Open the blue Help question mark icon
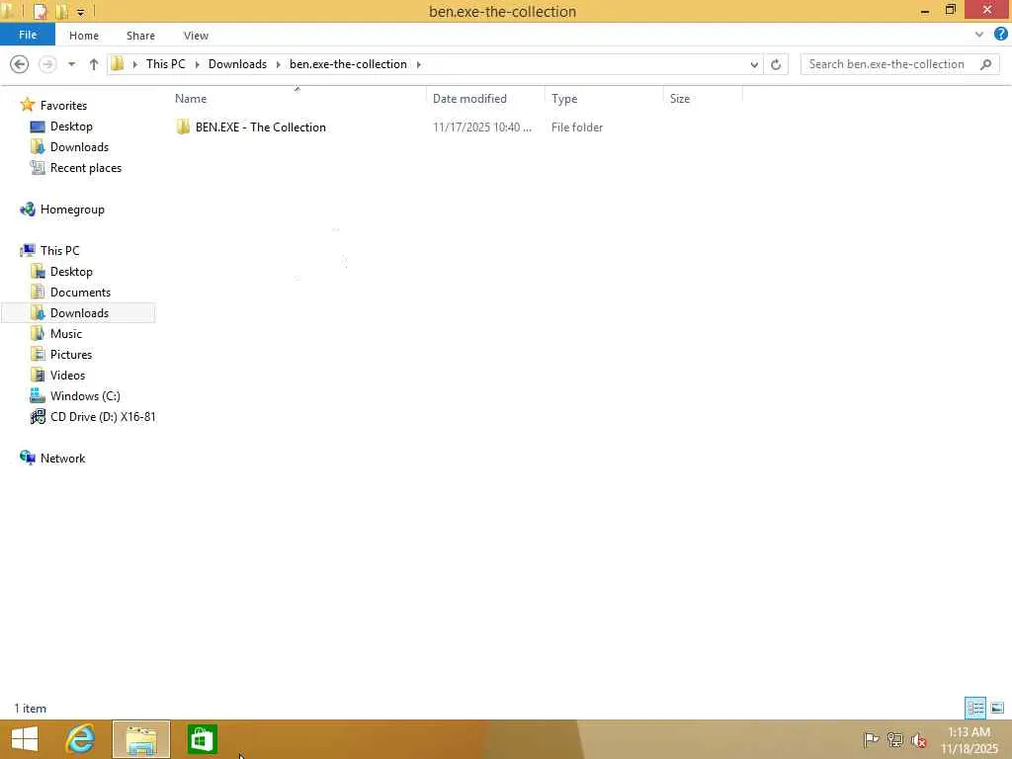This screenshot has height=759, width=1012. (1001, 35)
